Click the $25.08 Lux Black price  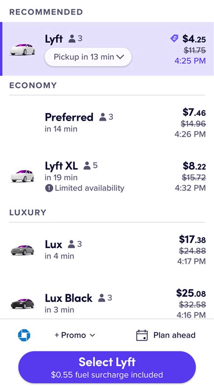tap(191, 293)
